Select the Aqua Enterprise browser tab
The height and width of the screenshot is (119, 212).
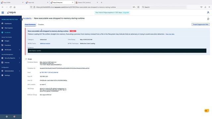click(x=62, y=2)
